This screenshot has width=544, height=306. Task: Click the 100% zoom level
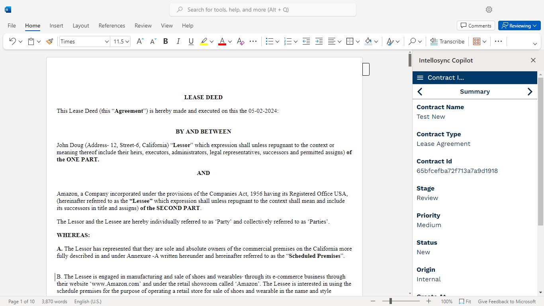pyautogui.click(x=446, y=302)
